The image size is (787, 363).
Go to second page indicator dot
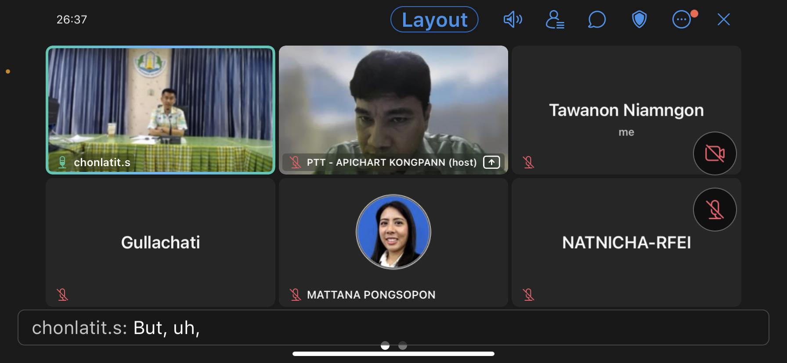(x=403, y=345)
